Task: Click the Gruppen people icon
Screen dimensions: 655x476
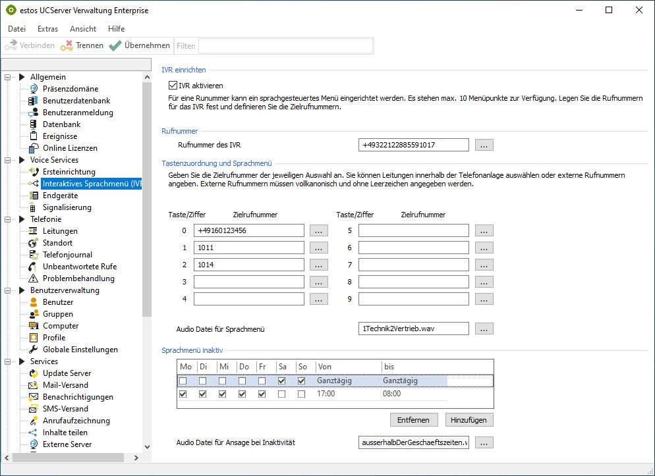Action: tap(34, 314)
